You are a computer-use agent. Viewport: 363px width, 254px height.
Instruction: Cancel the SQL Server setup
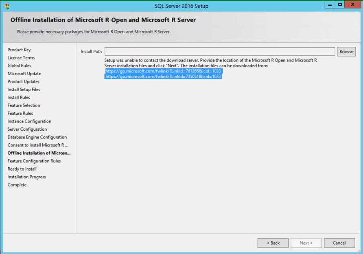pyautogui.click(x=339, y=243)
